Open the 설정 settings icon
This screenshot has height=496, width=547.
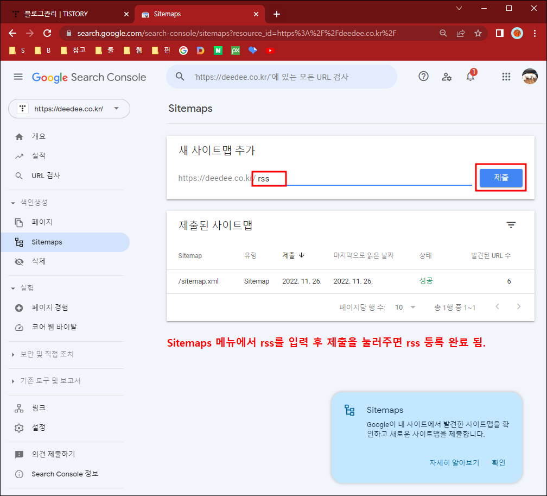coord(19,428)
